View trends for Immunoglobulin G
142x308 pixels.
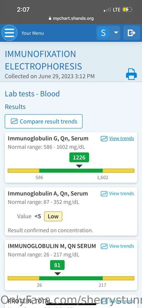[122, 139]
